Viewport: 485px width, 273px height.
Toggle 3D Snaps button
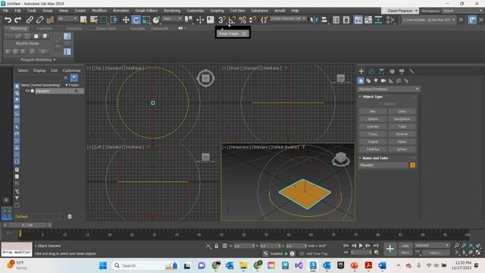[x=222, y=20]
